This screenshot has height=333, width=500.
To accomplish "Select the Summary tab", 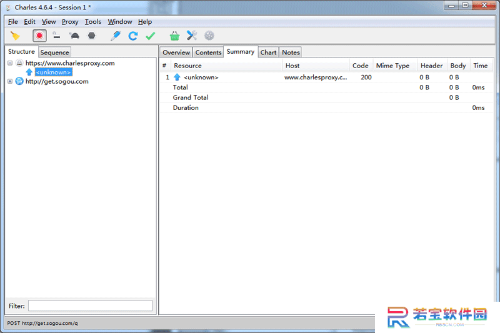I will 241,52.
